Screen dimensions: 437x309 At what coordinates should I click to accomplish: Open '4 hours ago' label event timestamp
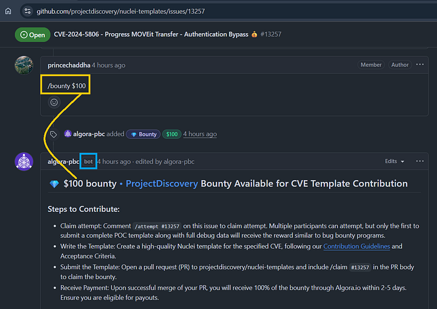200,134
